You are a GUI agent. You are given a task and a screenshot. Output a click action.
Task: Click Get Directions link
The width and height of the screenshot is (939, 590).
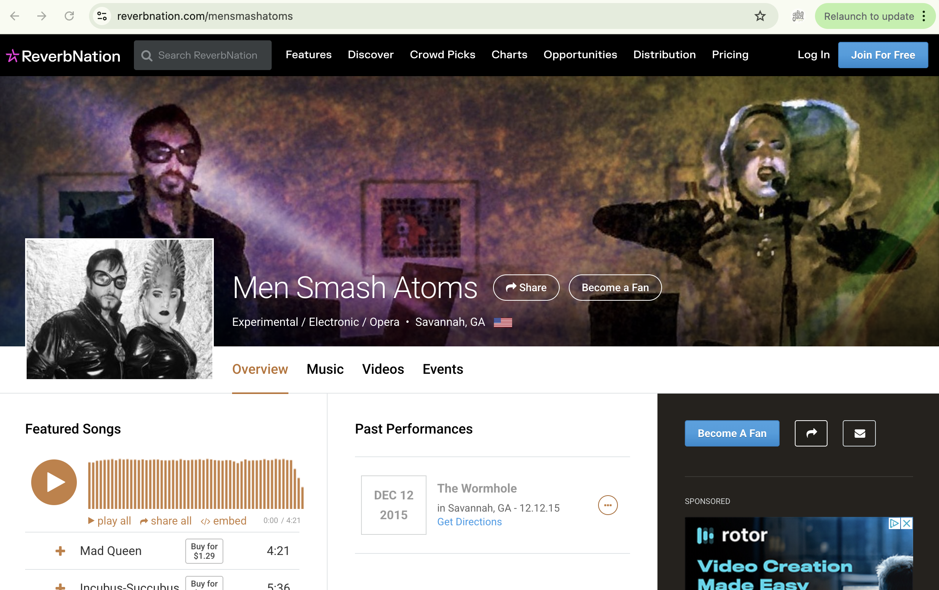(x=469, y=522)
